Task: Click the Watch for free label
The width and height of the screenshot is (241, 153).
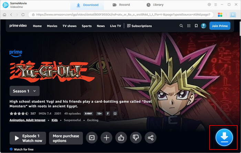Action: 23,149
